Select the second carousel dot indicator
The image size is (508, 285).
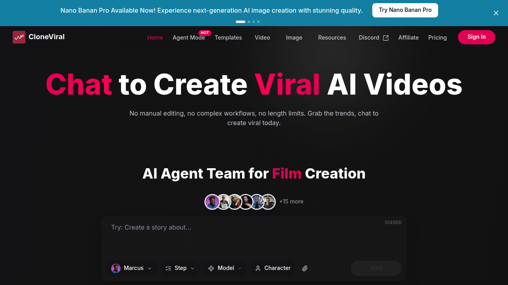click(x=249, y=22)
